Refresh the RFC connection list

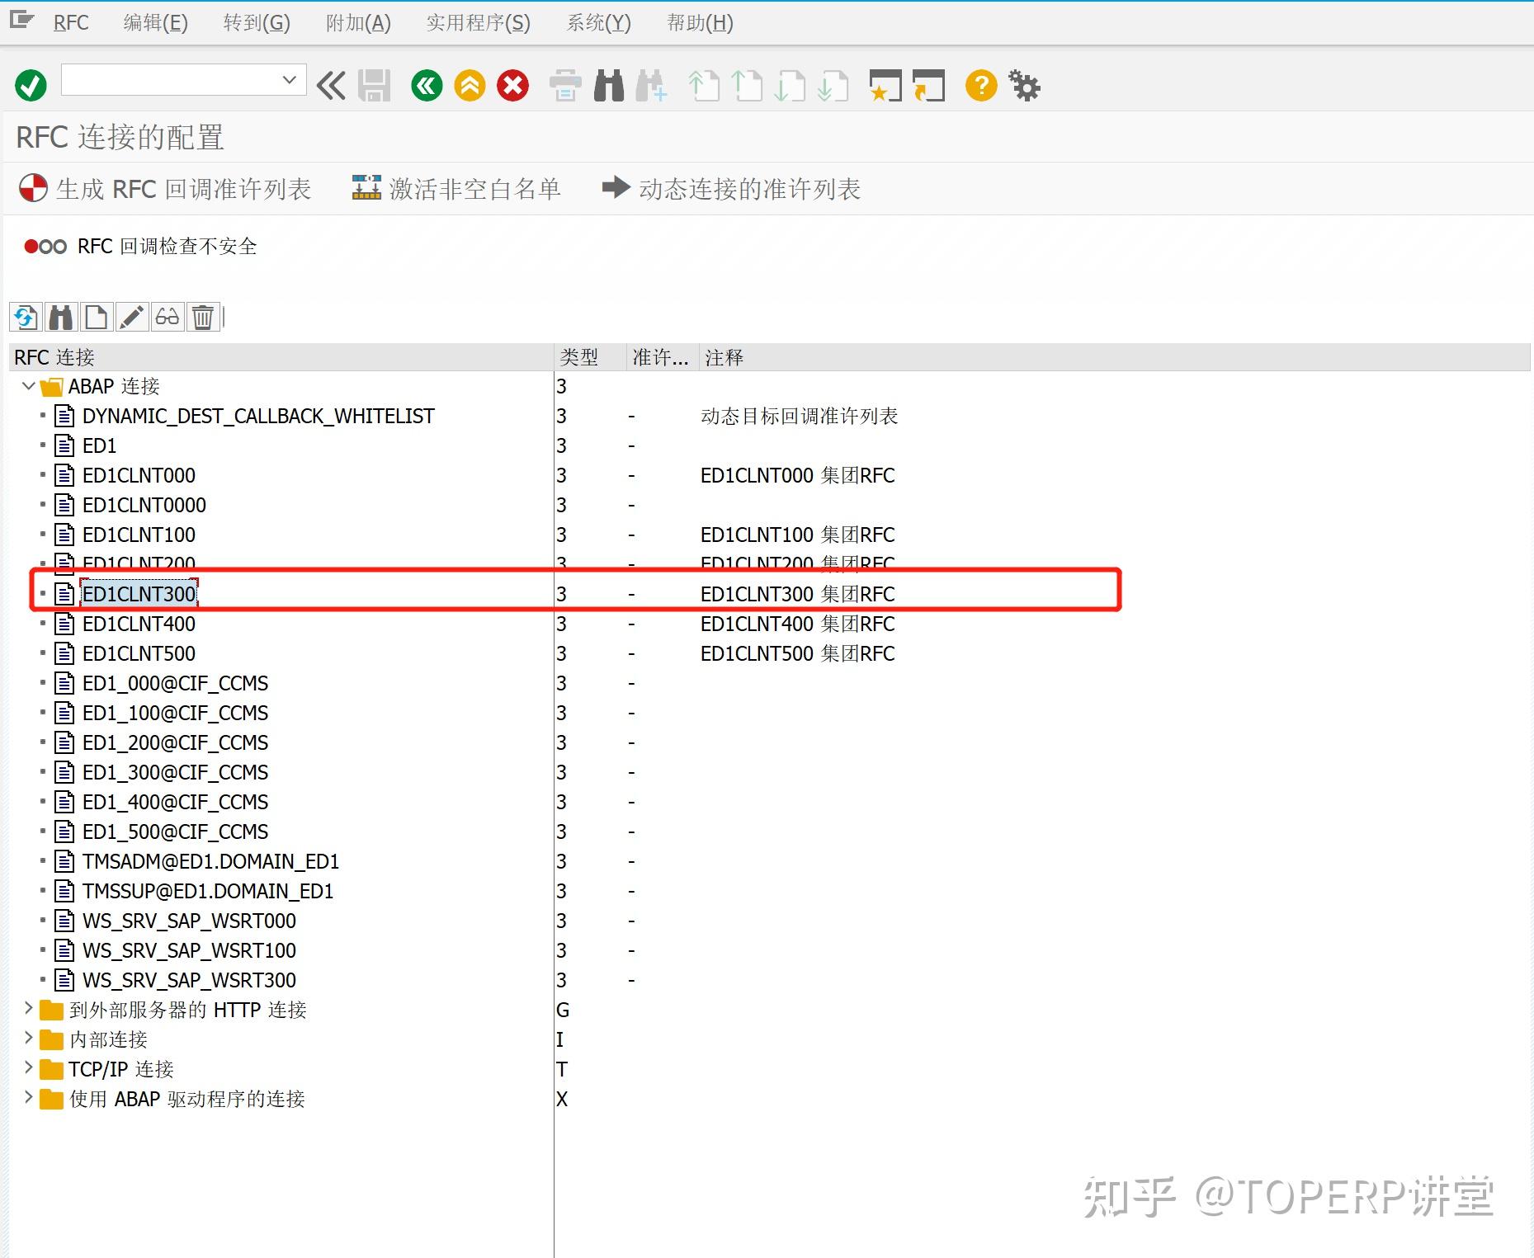[25, 317]
